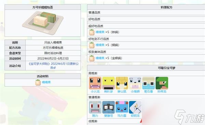Click the yellow 喇叭芽 Pokémon icon
This screenshot has width=205, height=125.
[x=109, y=83]
